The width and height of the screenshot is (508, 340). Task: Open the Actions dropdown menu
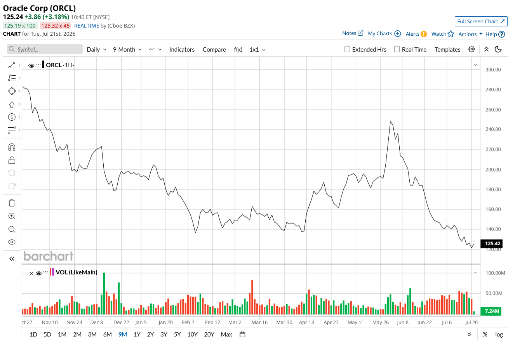470,34
